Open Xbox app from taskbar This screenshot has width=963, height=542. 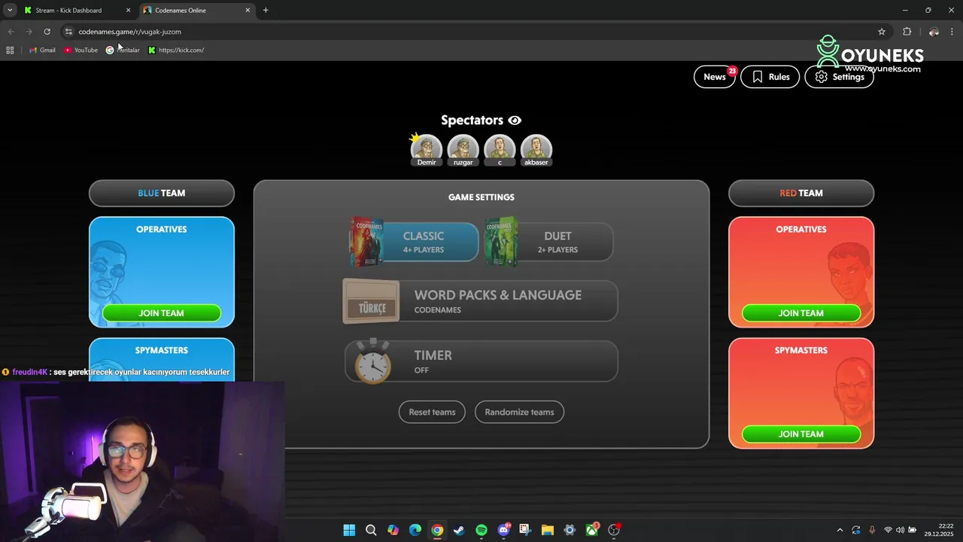pyautogui.click(x=592, y=530)
